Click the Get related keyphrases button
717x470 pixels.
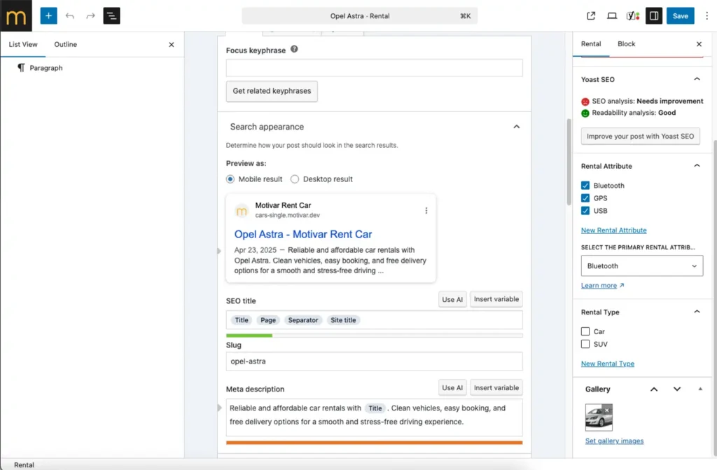coord(272,91)
